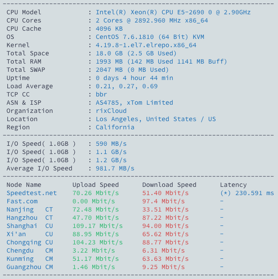Click Guangzhou CM download speed 9.25 Mbit/s
278x279 pixels.
163,267
